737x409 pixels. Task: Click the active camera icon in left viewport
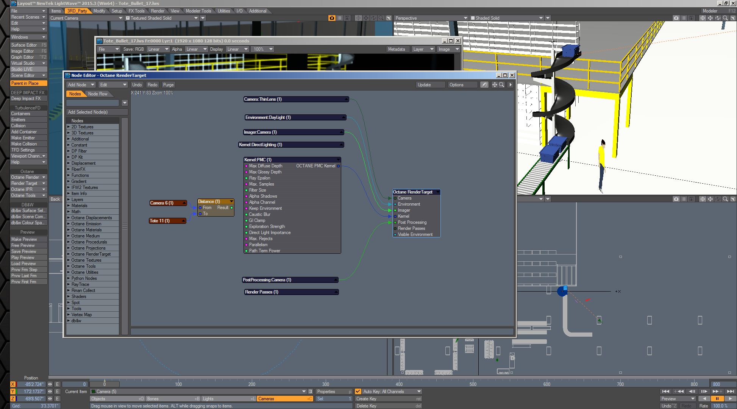click(332, 18)
